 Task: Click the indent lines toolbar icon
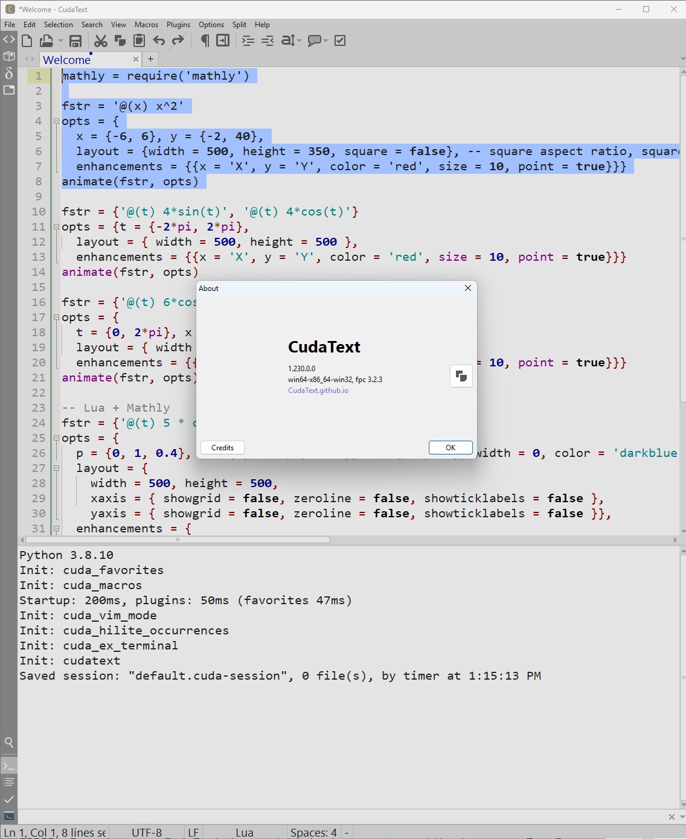coord(248,41)
